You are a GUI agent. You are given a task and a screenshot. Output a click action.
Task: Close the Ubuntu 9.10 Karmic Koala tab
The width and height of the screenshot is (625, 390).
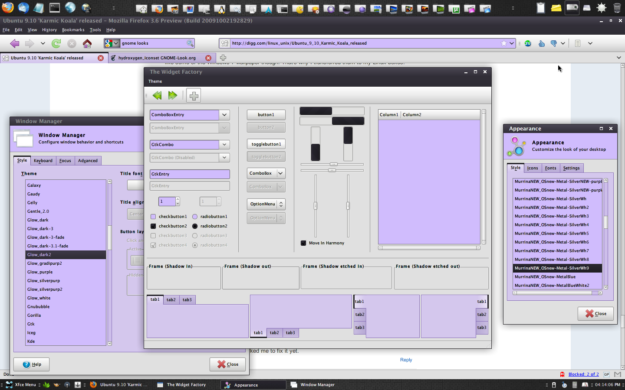tap(101, 58)
